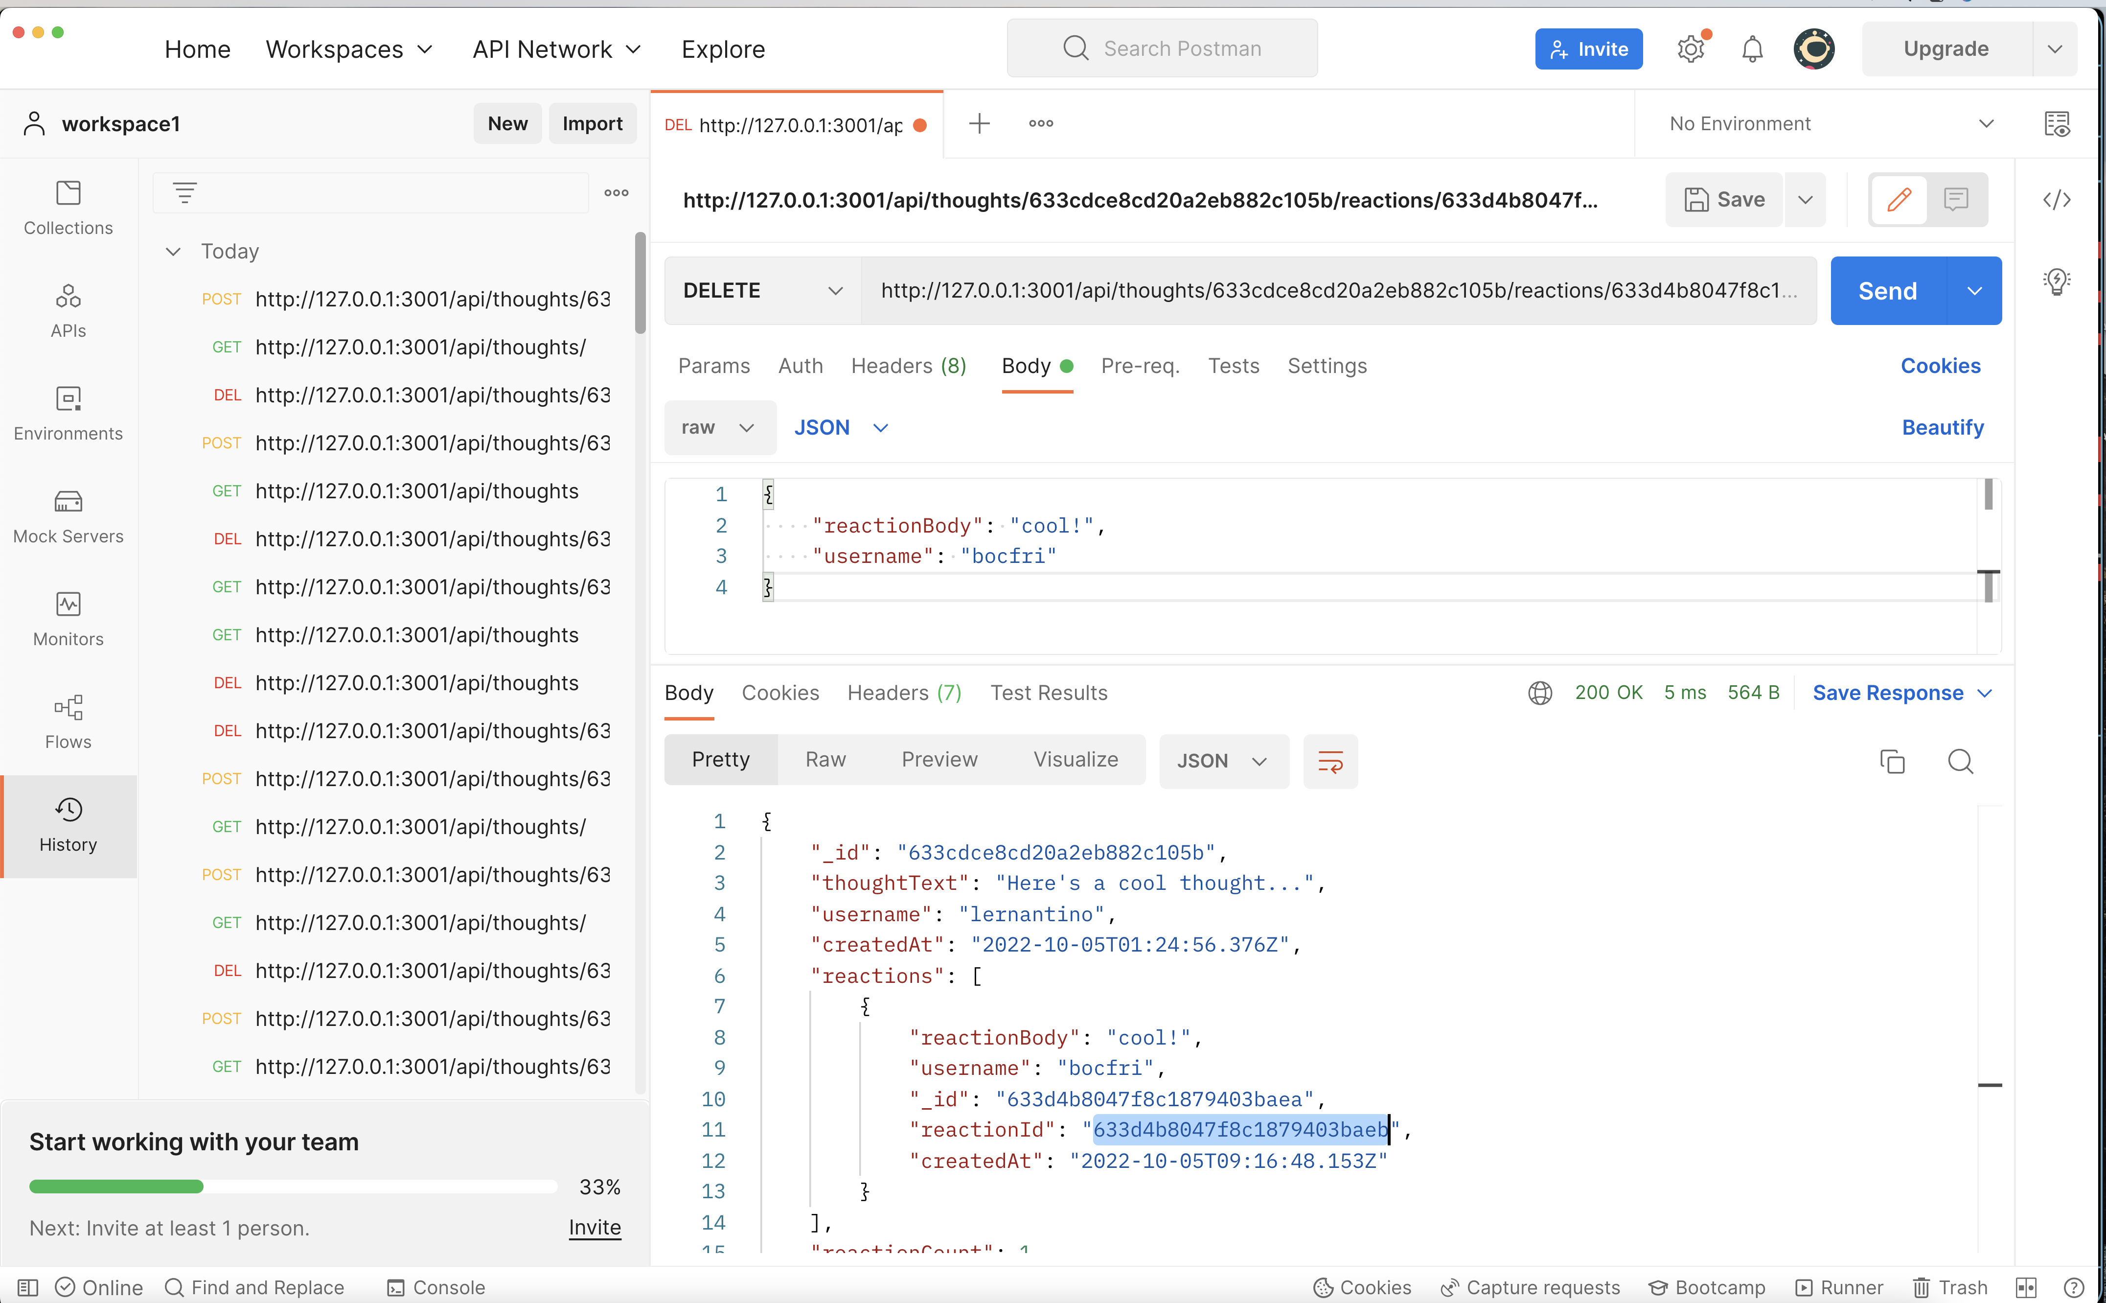Open the Collections sidebar panel

68,207
